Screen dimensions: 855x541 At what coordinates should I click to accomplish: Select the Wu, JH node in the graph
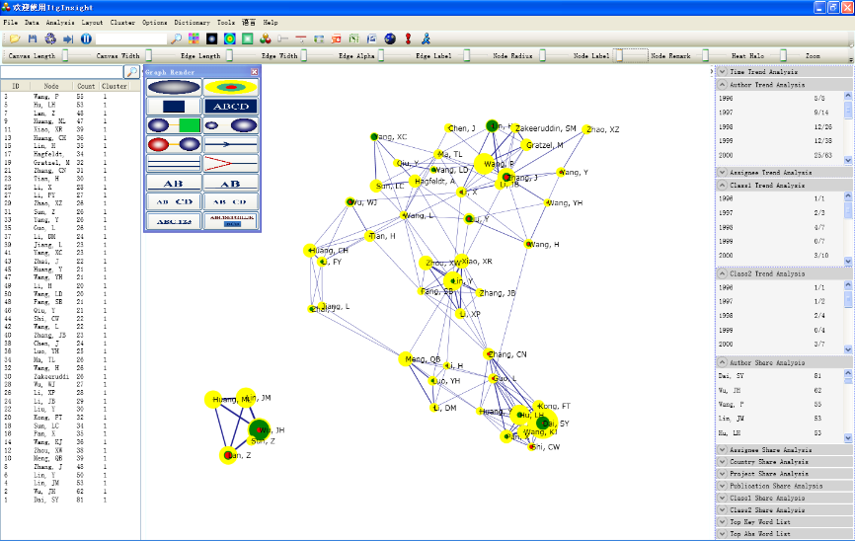click(260, 429)
